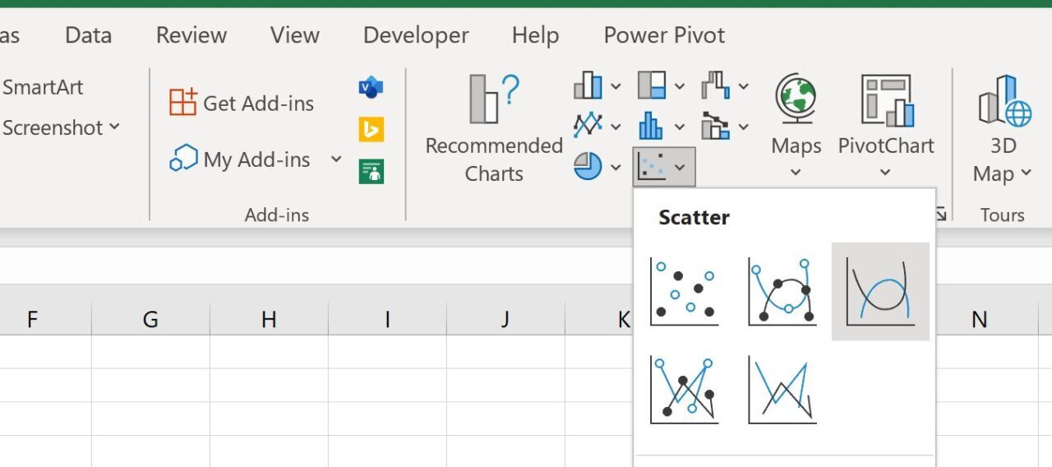Open the View ribbon tab

[294, 35]
